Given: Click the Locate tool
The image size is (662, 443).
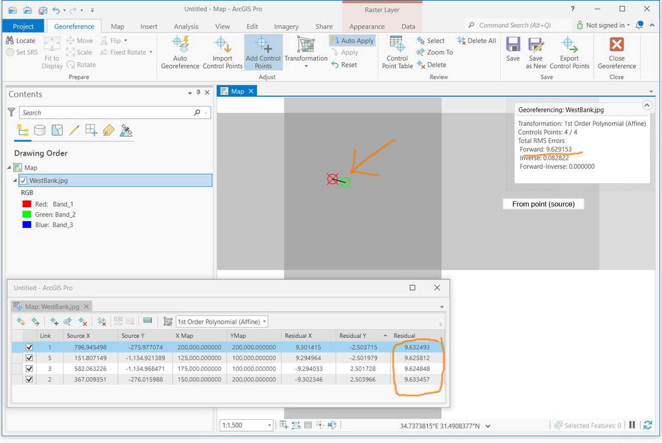Looking at the screenshot, I should (21, 40).
